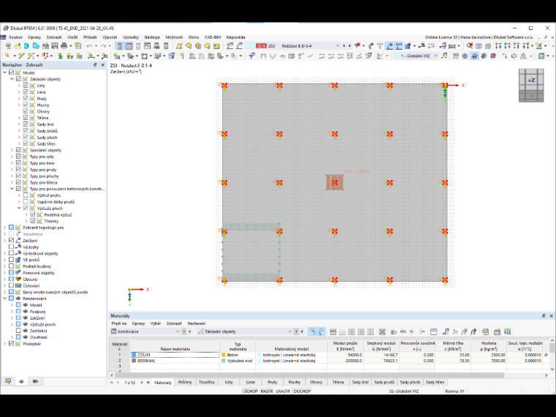The height and width of the screenshot is (417, 556).
Task: Click the new node star icon
Action: tap(7, 56)
